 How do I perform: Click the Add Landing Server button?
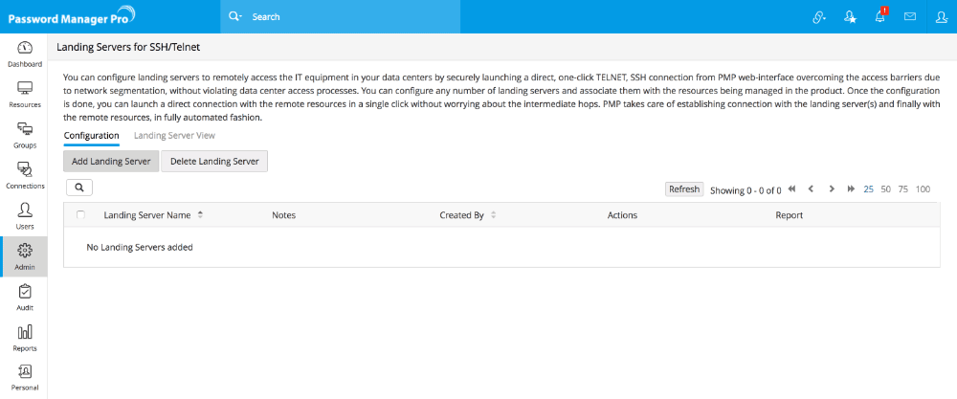coord(111,162)
